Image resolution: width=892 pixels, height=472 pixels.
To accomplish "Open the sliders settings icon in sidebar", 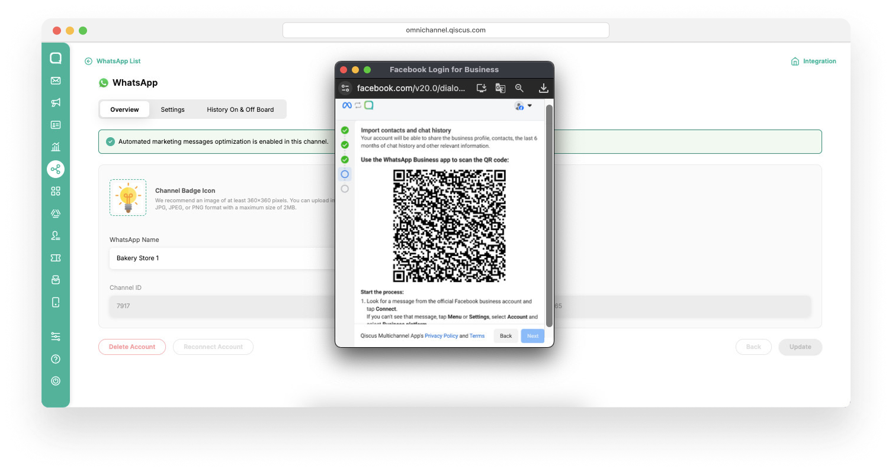I will coord(56,337).
